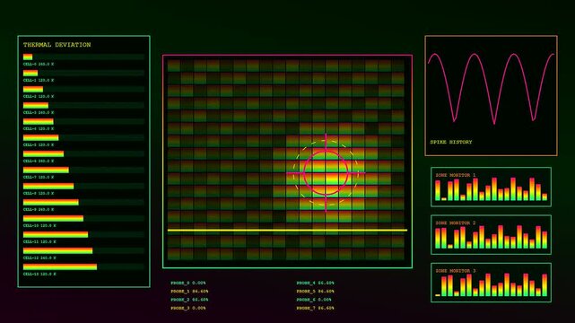Click the yellow horizontal scan line on heatmap

287,231
